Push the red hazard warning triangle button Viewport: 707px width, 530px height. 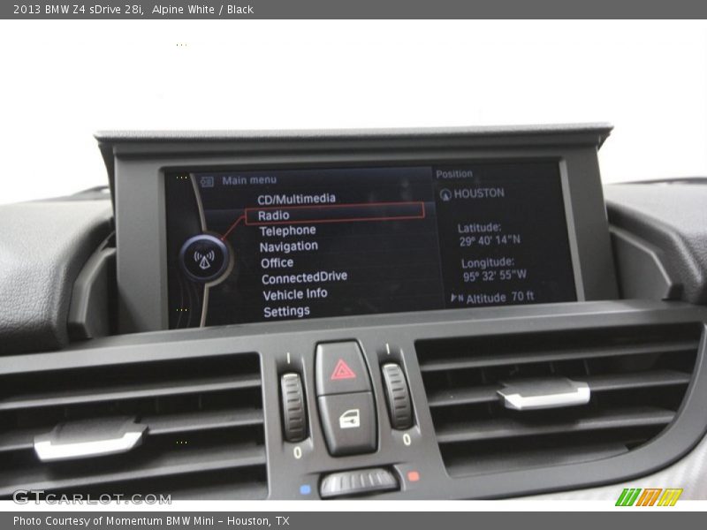click(343, 369)
